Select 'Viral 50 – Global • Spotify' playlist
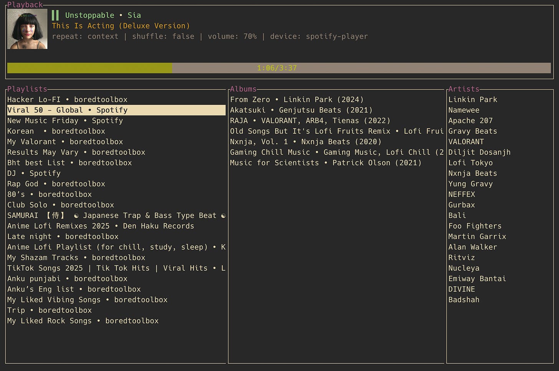 116,110
